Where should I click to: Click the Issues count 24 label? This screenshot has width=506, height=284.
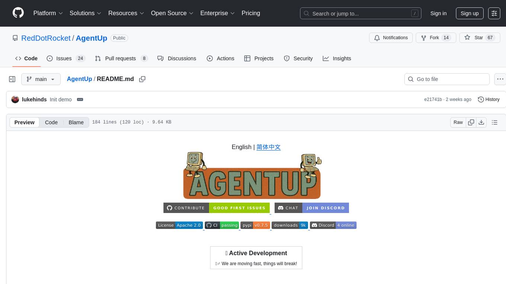pos(80,58)
